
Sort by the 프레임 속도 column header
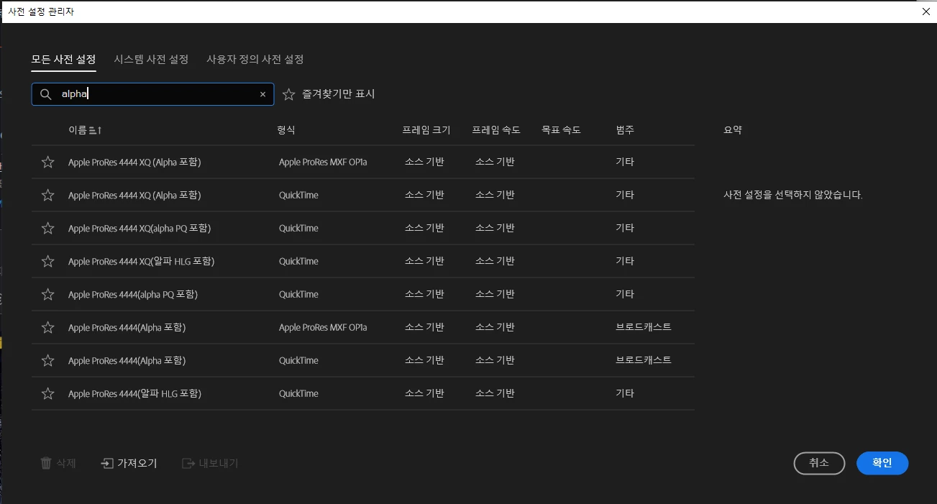(496, 130)
